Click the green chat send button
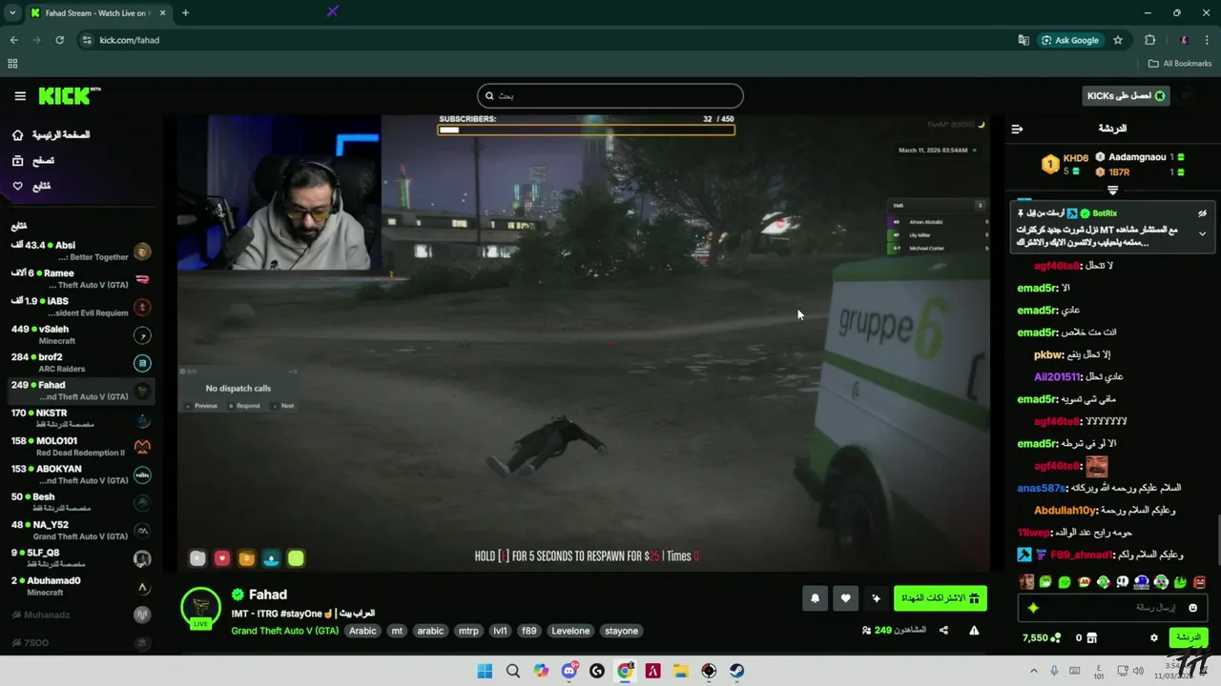The height and width of the screenshot is (686, 1221). point(1189,637)
